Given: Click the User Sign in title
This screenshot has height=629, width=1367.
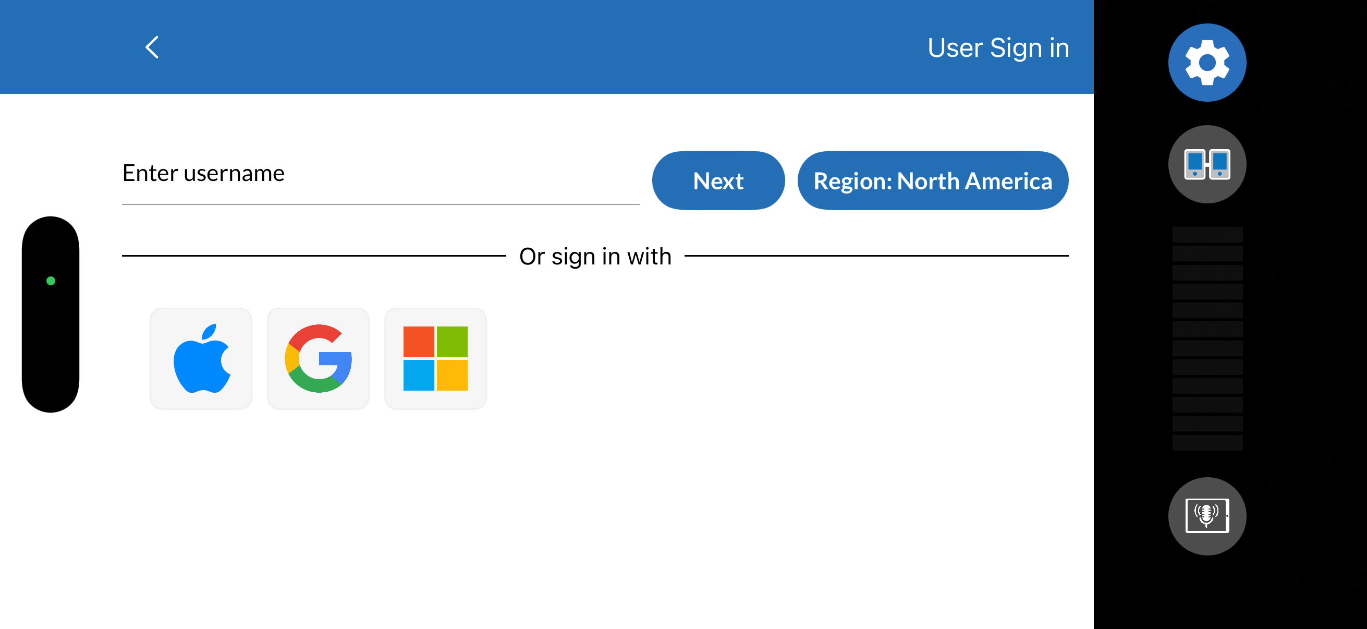Looking at the screenshot, I should click(998, 48).
